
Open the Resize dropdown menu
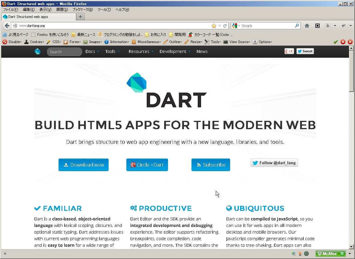(193, 42)
